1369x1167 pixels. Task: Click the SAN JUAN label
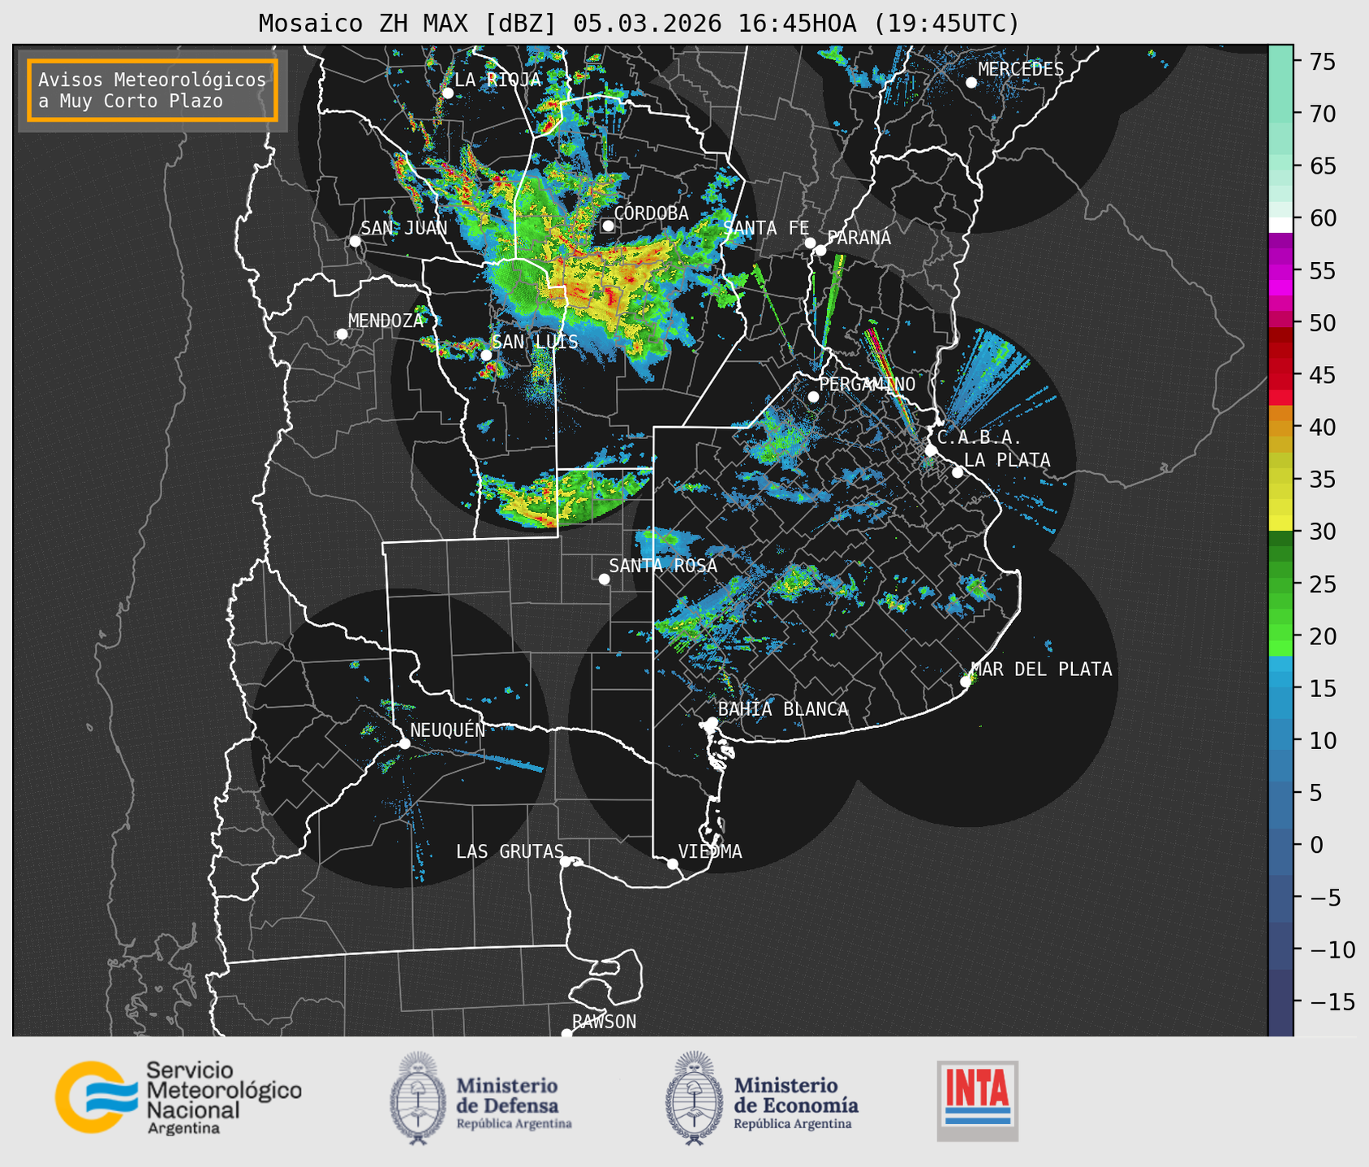[404, 228]
